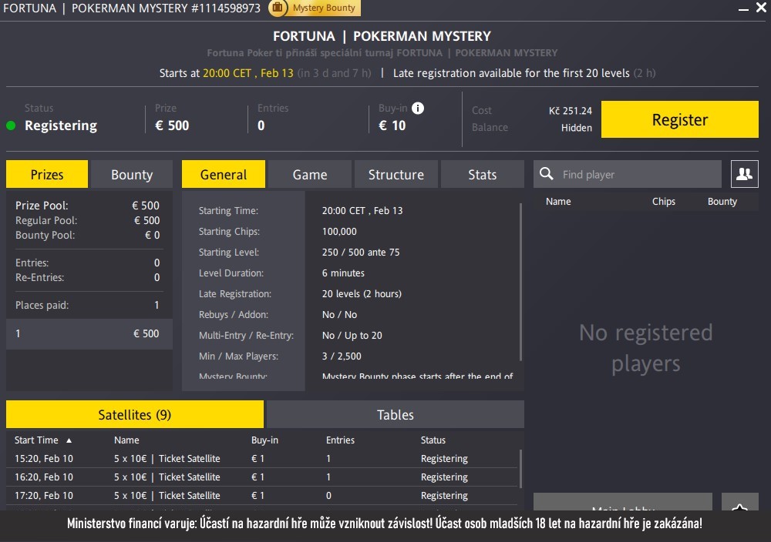Register for the Pokerman Mystery tournament

coord(679,119)
